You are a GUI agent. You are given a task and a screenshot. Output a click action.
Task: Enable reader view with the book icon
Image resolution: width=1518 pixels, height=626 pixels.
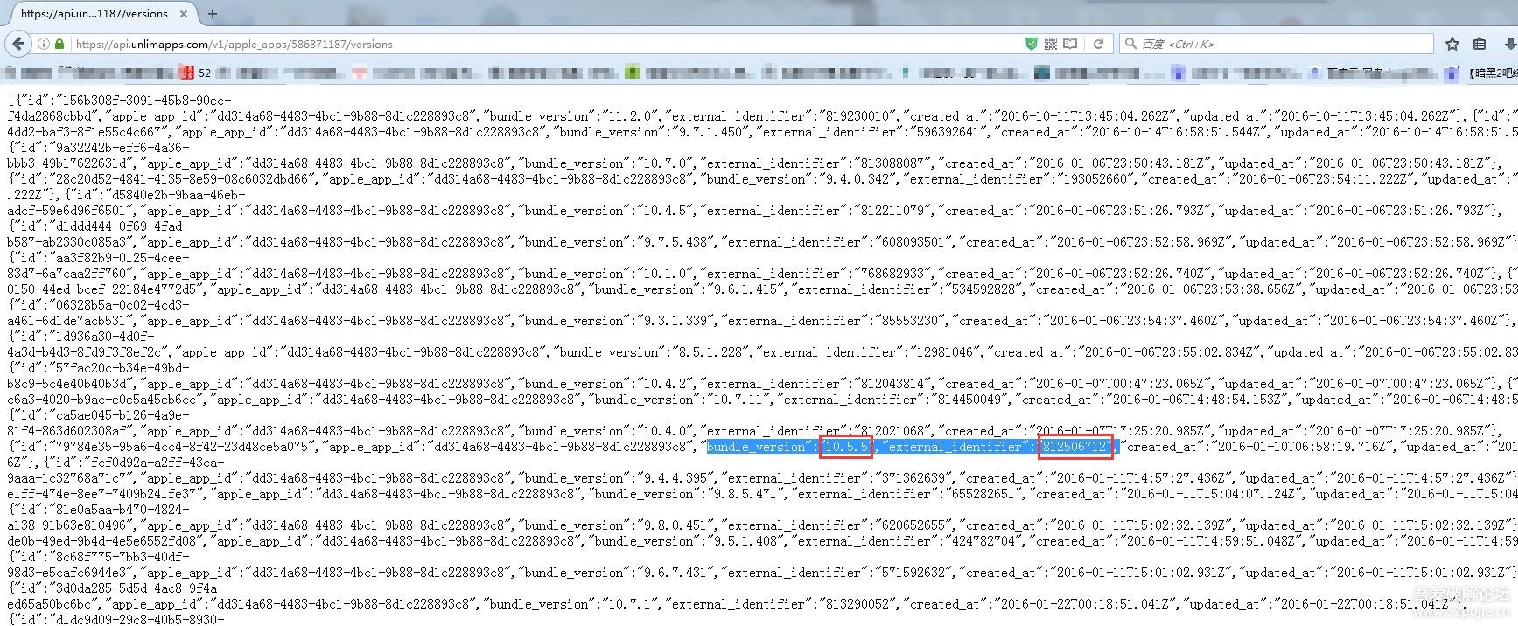click(1070, 44)
